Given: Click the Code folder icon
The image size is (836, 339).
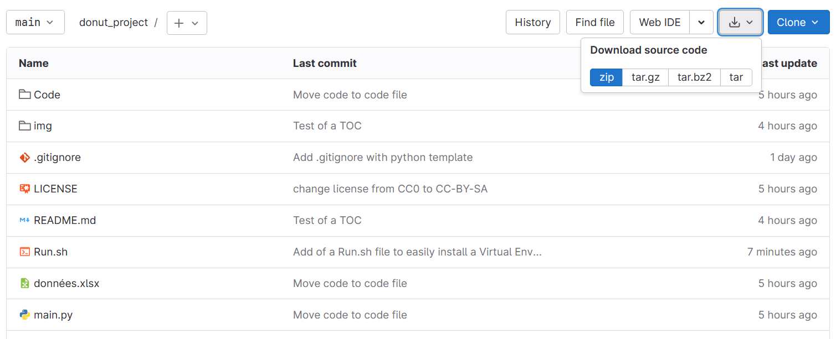Looking at the screenshot, I should 24,95.
